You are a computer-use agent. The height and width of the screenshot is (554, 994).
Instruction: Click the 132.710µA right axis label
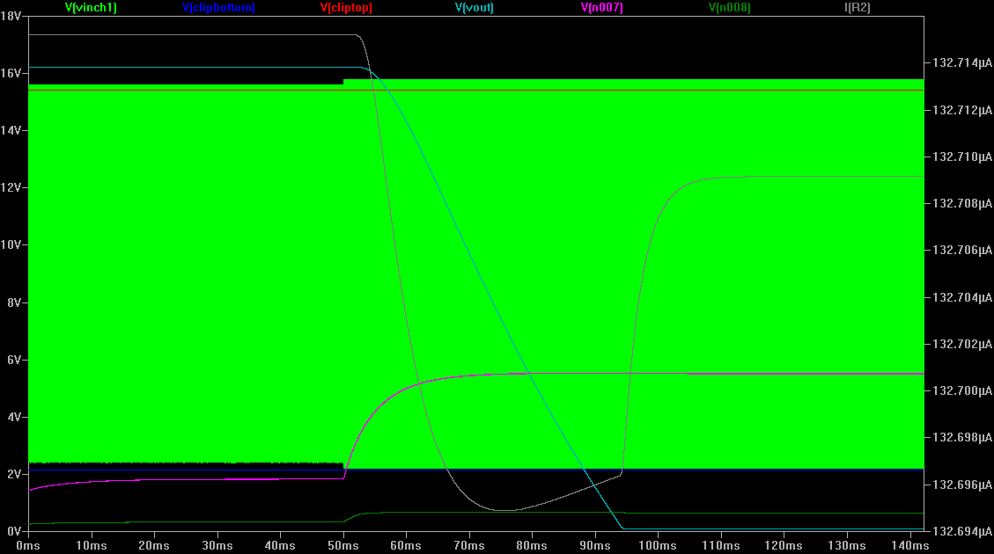[962, 157]
